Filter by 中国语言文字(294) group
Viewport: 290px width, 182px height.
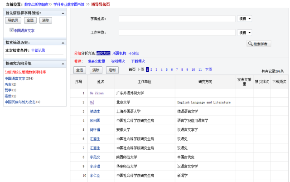click(19, 79)
